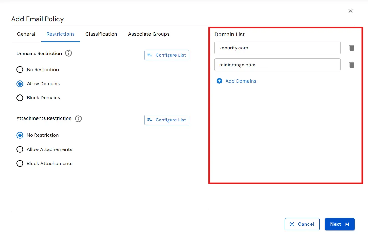
Task: Open the Domains Restriction info tooltip
Action: pyautogui.click(x=68, y=53)
